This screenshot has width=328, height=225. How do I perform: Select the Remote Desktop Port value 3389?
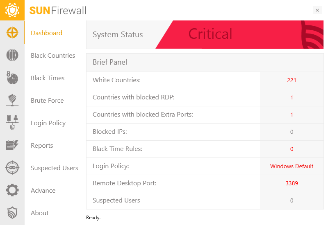(292, 183)
